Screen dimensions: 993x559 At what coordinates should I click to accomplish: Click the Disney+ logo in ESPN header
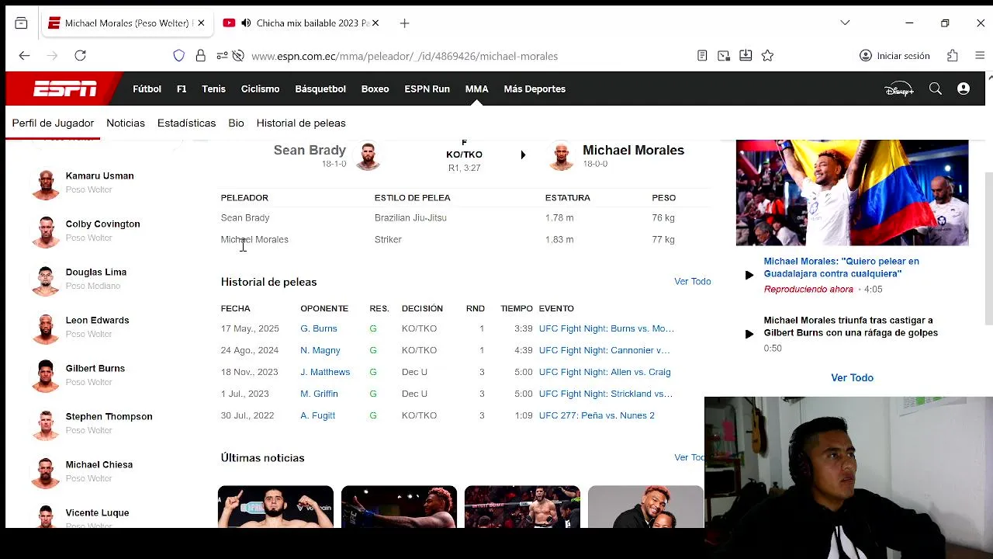[899, 89]
